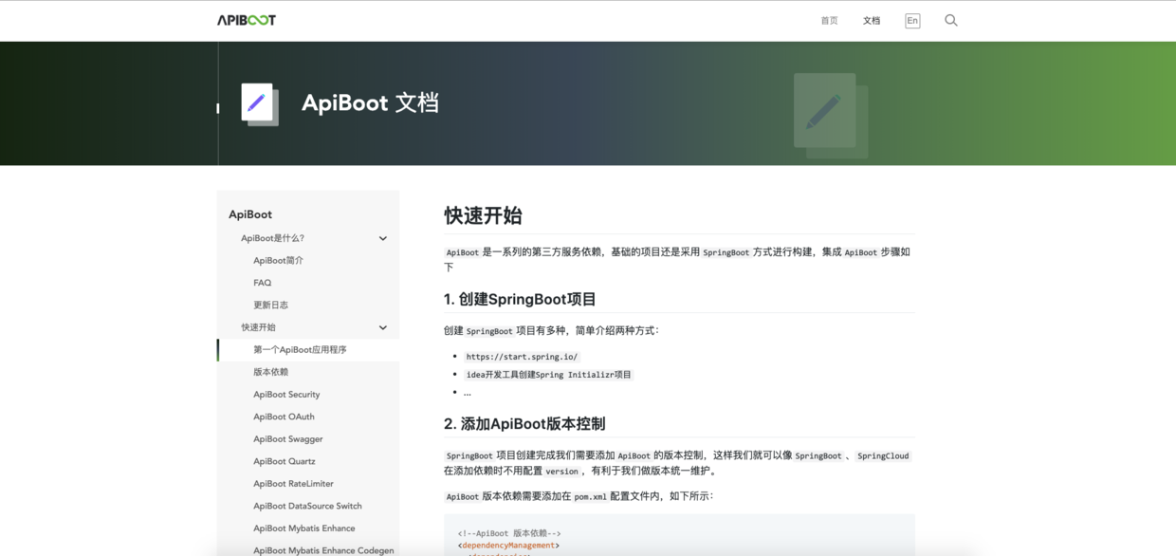Open ApiBoot Quartz page
The width and height of the screenshot is (1176, 556).
tap(285, 461)
